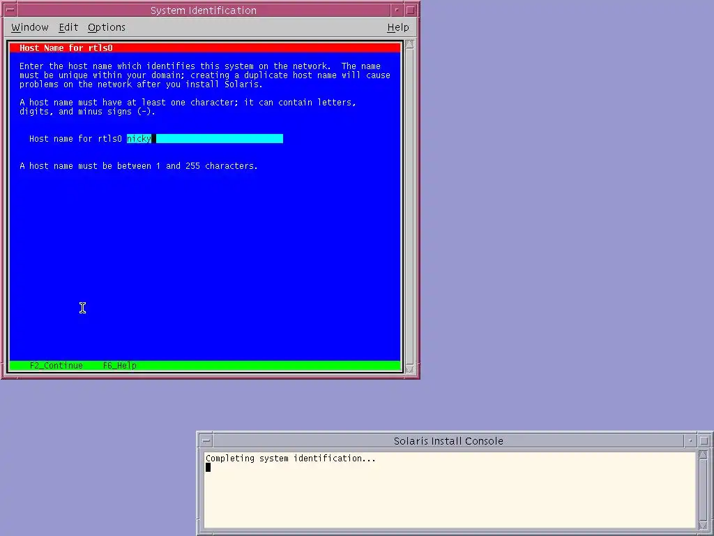Maximize the System Identification window
The image size is (714, 536).
point(411,10)
